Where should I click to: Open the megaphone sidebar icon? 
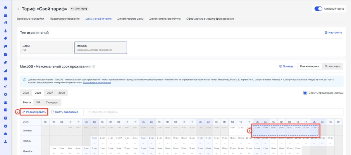pos(6,46)
